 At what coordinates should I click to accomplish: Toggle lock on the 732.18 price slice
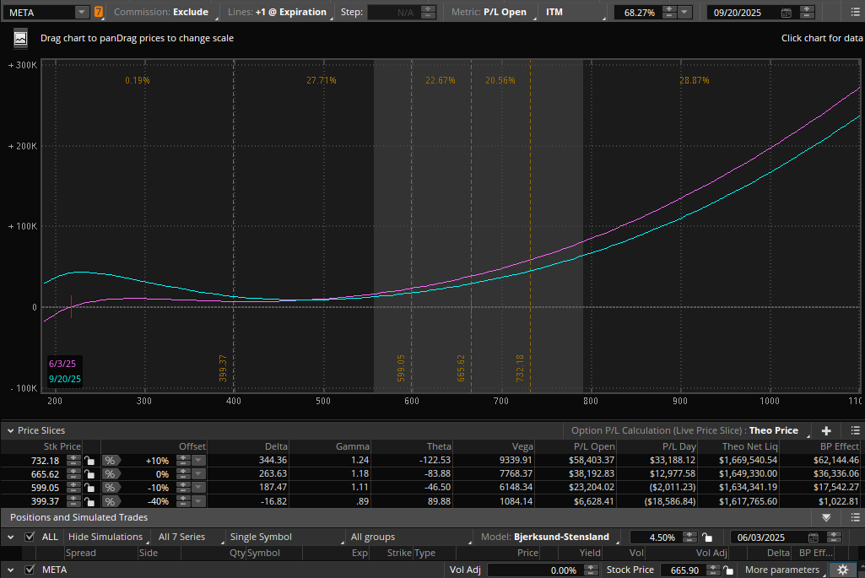pos(89,461)
